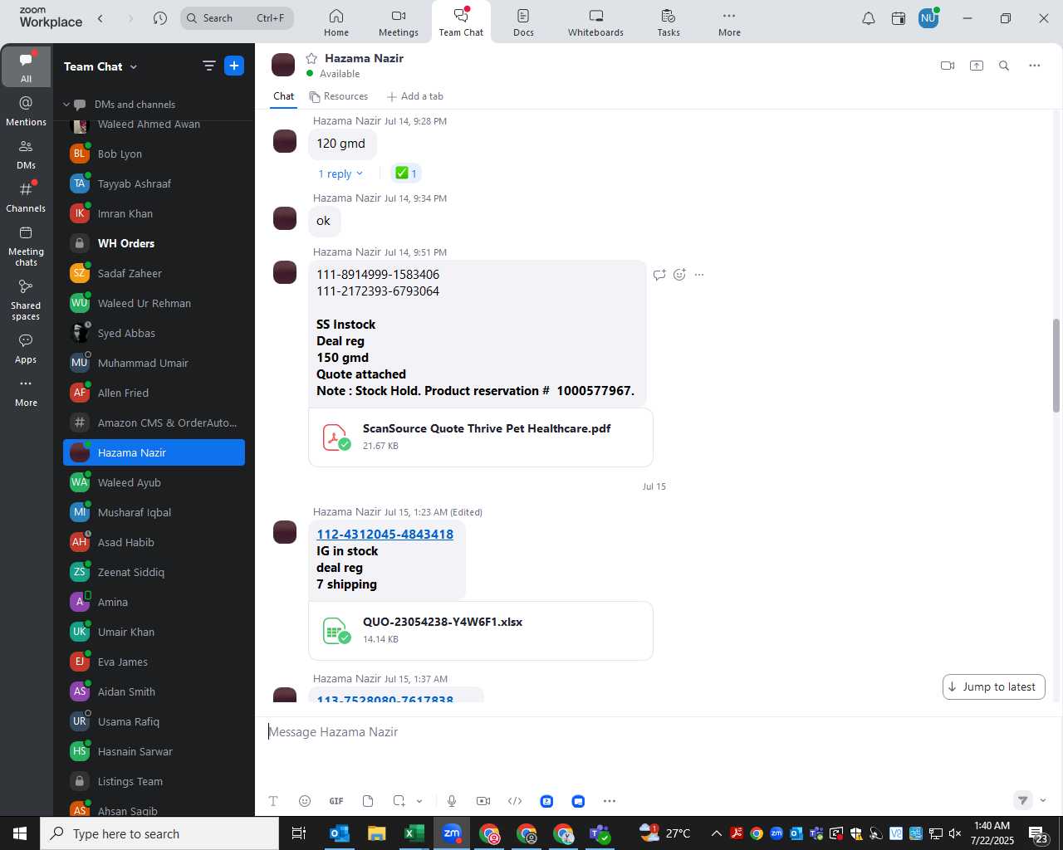Open the Whiteboards tab
This screenshot has width=1063, height=850.
pyautogui.click(x=595, y=22)
